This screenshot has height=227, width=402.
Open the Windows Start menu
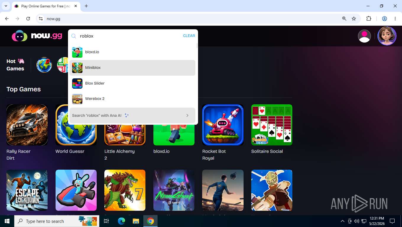point(7,221)
